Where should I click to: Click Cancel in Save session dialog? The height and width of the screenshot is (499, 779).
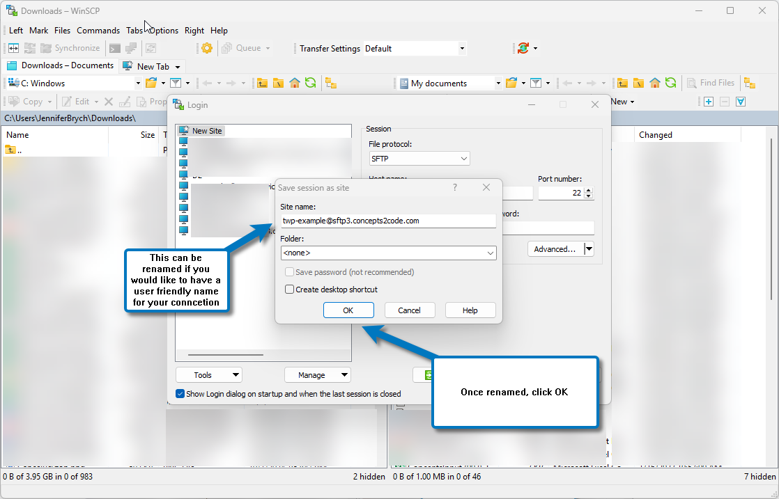(410, 310)
